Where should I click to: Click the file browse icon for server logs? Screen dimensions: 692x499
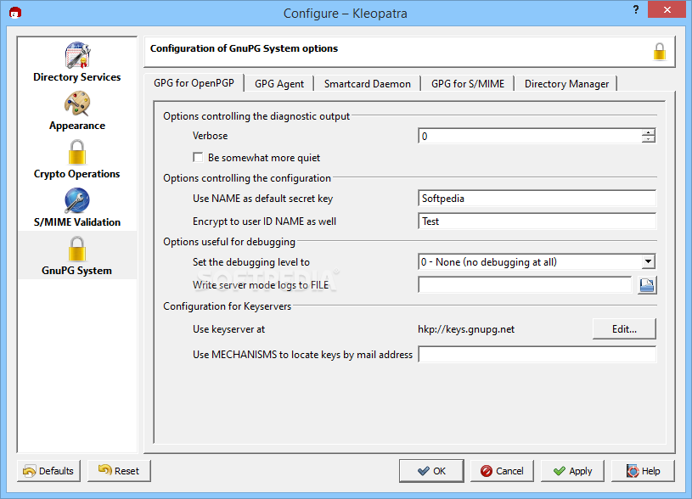(647, 285)
